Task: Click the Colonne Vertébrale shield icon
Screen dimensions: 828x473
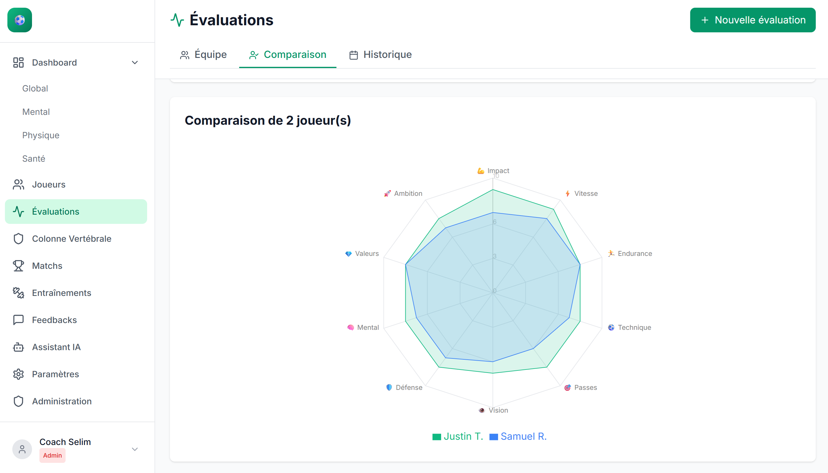Action: pos(18,239)
